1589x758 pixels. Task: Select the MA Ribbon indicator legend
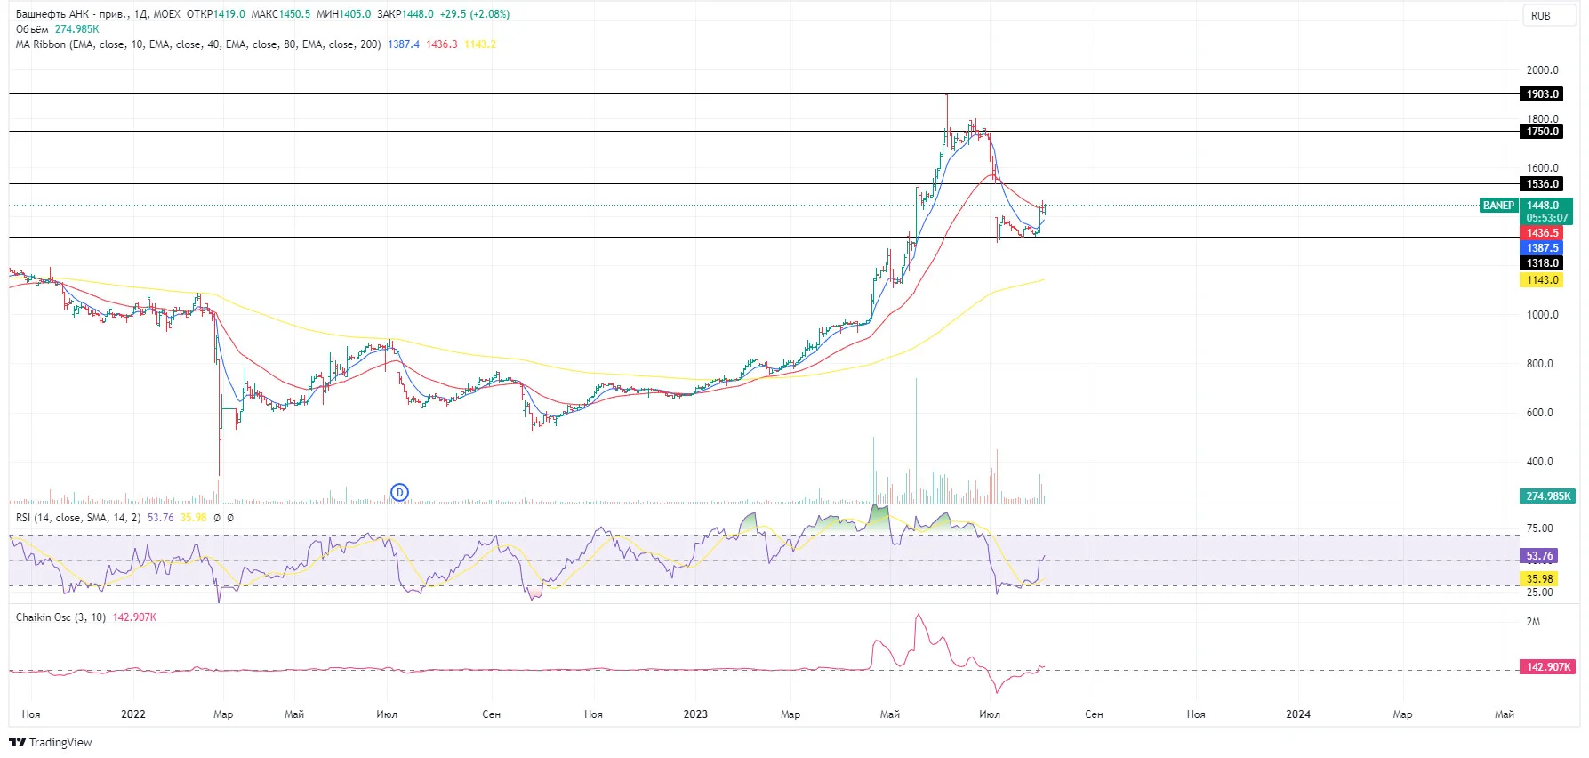198,44
